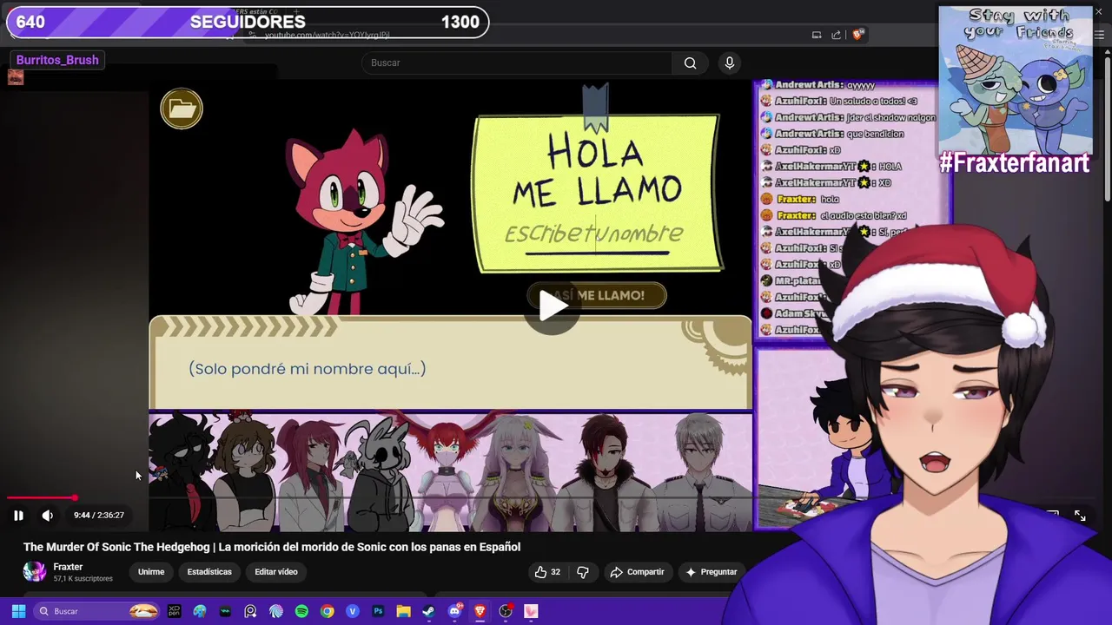This screenshot has height=625, width=1112.
Task: Open Google Chrome from the taskbar
Action: (327, 611)
